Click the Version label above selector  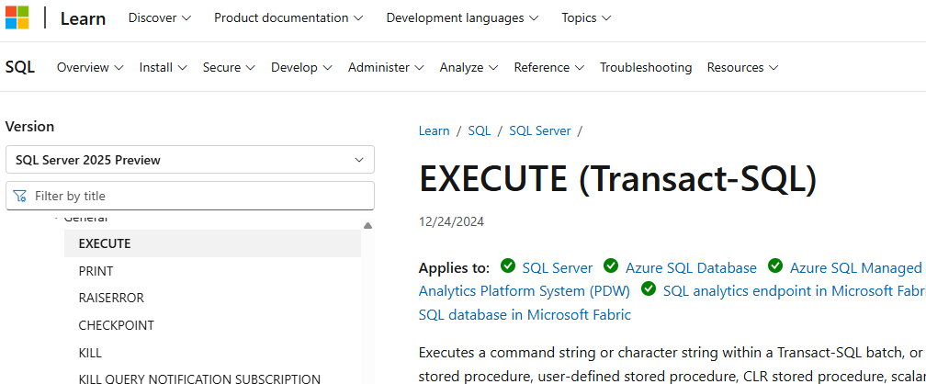[x=29, y=127]
